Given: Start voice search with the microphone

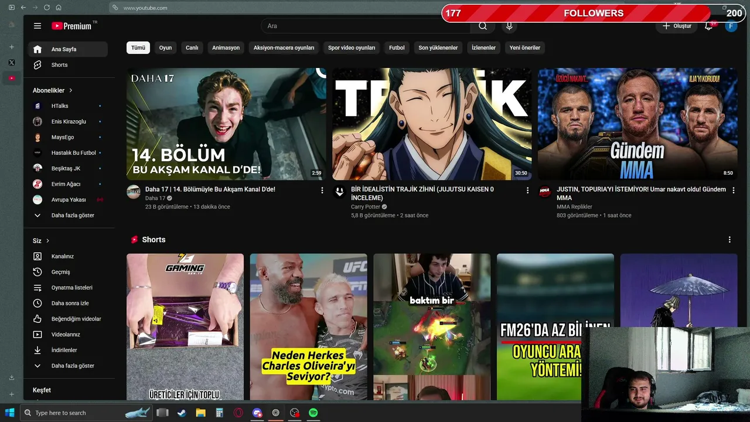Looking at the screenshot, I should [x=509, y=26].
